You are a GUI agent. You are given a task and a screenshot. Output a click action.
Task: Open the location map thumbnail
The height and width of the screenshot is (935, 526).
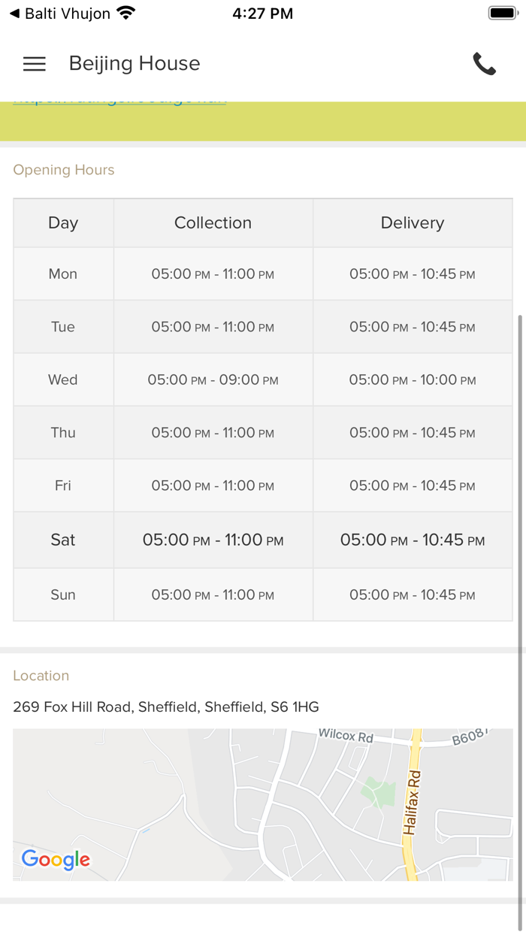(x=263, y=804)
